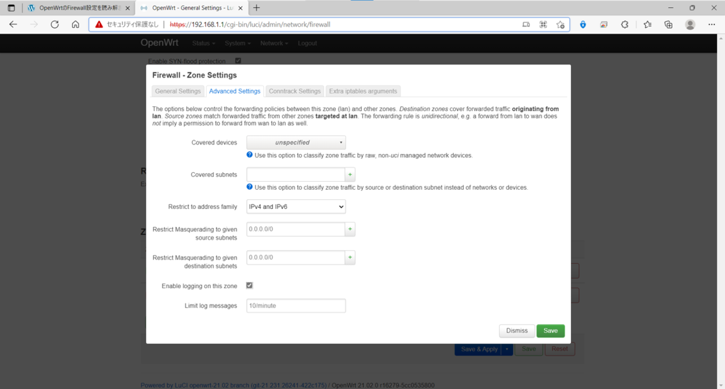Click OpenWrt logo in header
Screen dimensions: 725x389
pyautogui.click(x=160, y=43)
